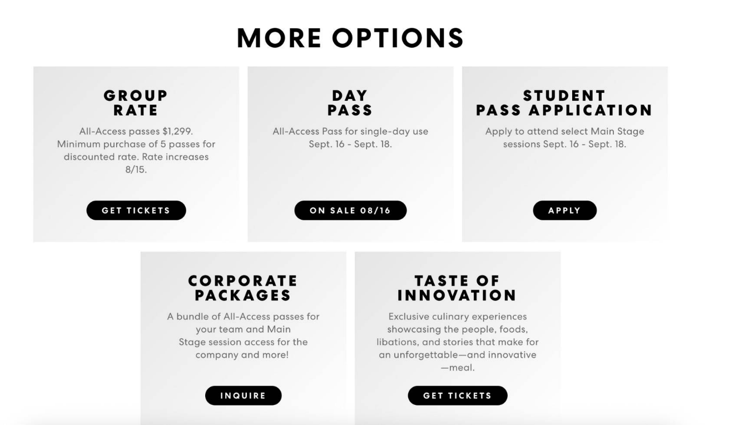
Task: Click the word RATE in the Group Rate title
Action: point(136,110)
